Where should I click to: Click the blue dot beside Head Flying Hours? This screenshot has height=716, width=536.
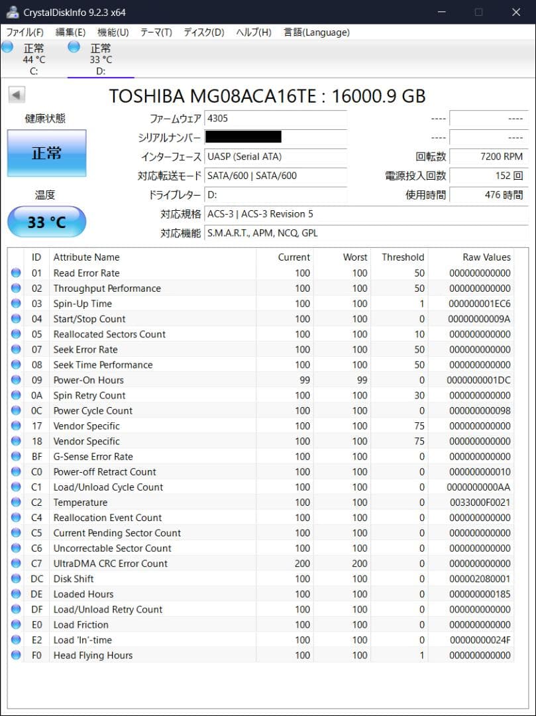(15, 655)
